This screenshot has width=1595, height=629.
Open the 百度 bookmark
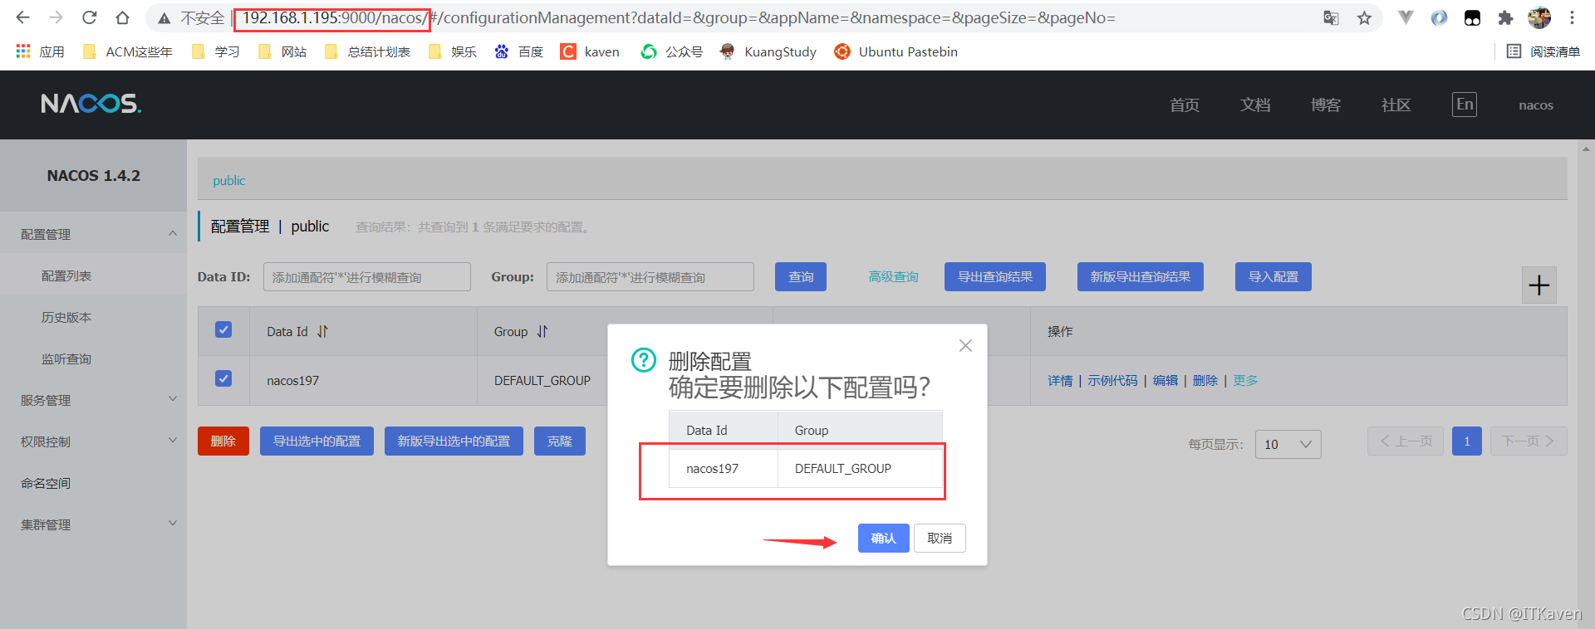click(518, 51)
